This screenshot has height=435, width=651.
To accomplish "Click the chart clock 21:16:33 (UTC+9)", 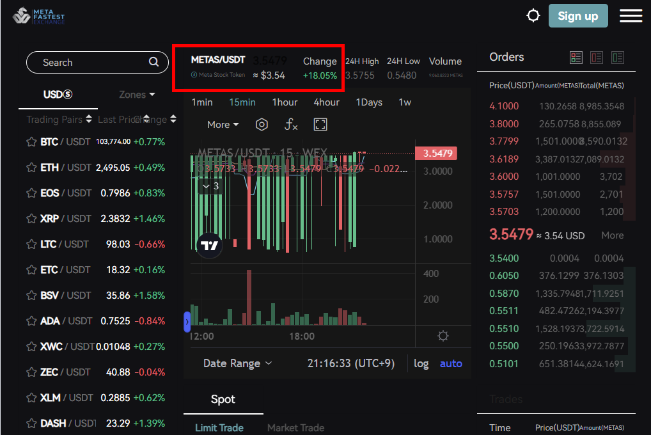I will (x=351, y=363).
